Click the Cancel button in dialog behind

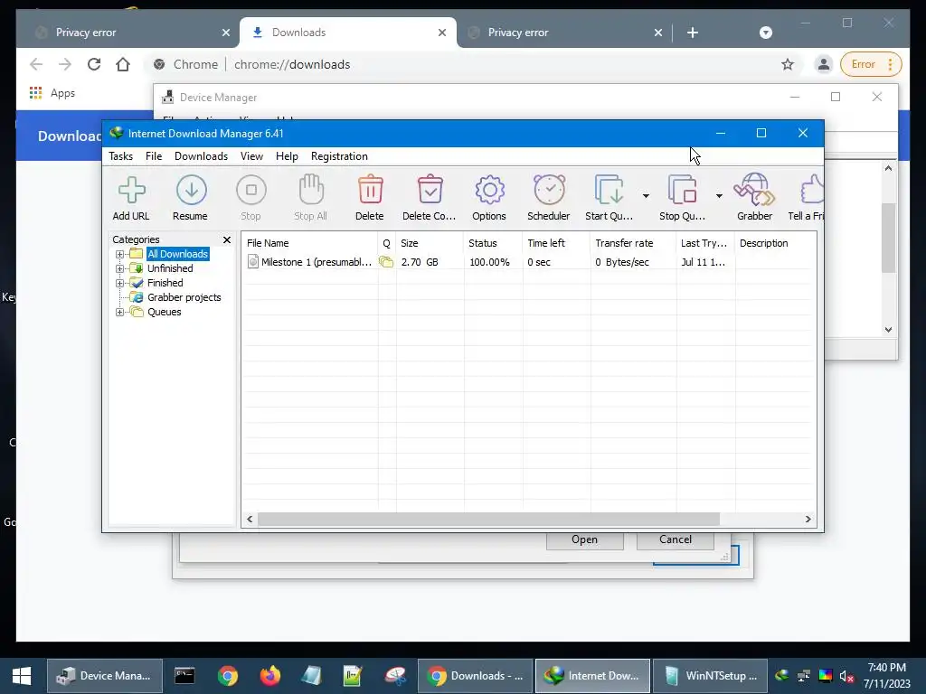pyautogui.click(x=675, y=540)
